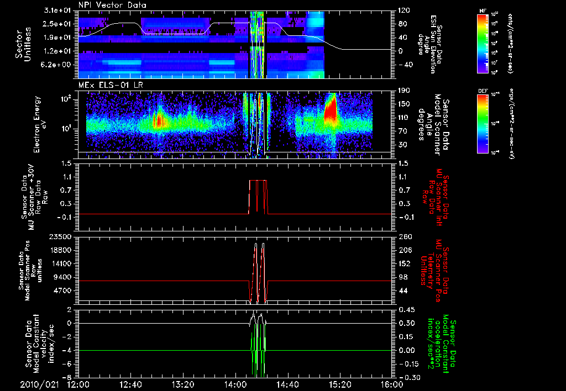Click the 'ESH Sun Elevation Angle' axis label
This screenshot has width=566, height=391.
tap(430, 44)
